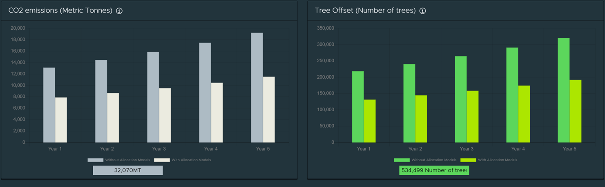Open the Tree Offset info icon
Screen dimensions: 605x187
[423, 11]
